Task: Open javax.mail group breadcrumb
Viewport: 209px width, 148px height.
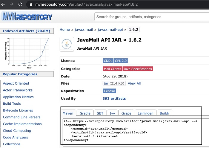Action: 84,30
